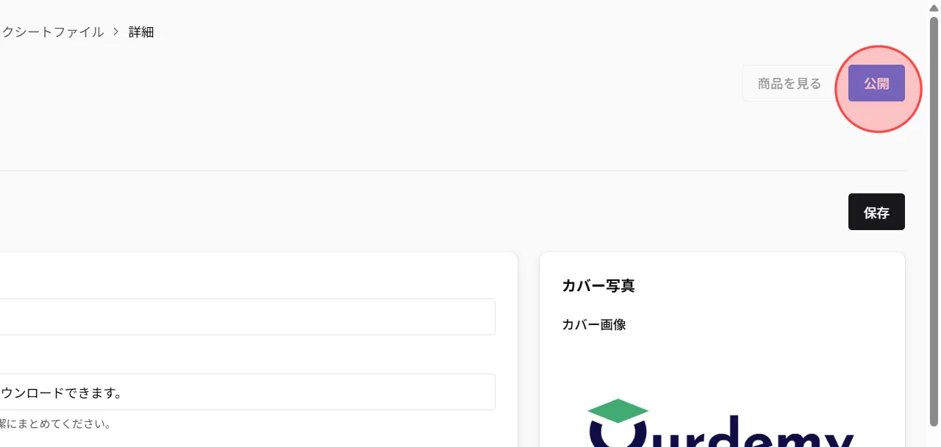Save changes with the black 保存 button

click(876, 212)
